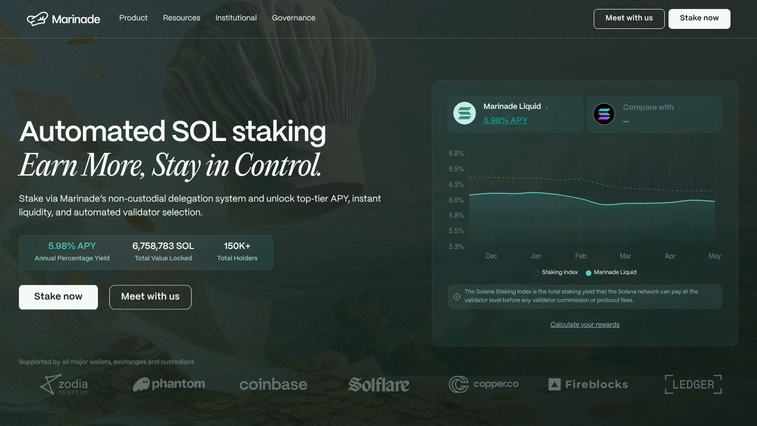The height and width of the screenshot is (426, 757).
Task: Open Calculate your rewards link
Action: [x=585, y=325]
